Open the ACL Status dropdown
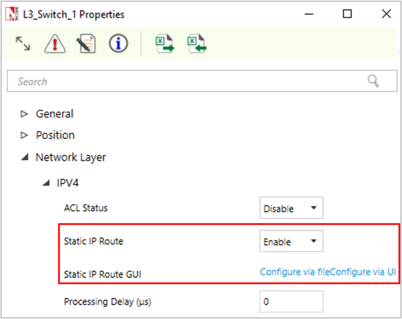This screenshot has width=402, height=319. pos(291,209)
